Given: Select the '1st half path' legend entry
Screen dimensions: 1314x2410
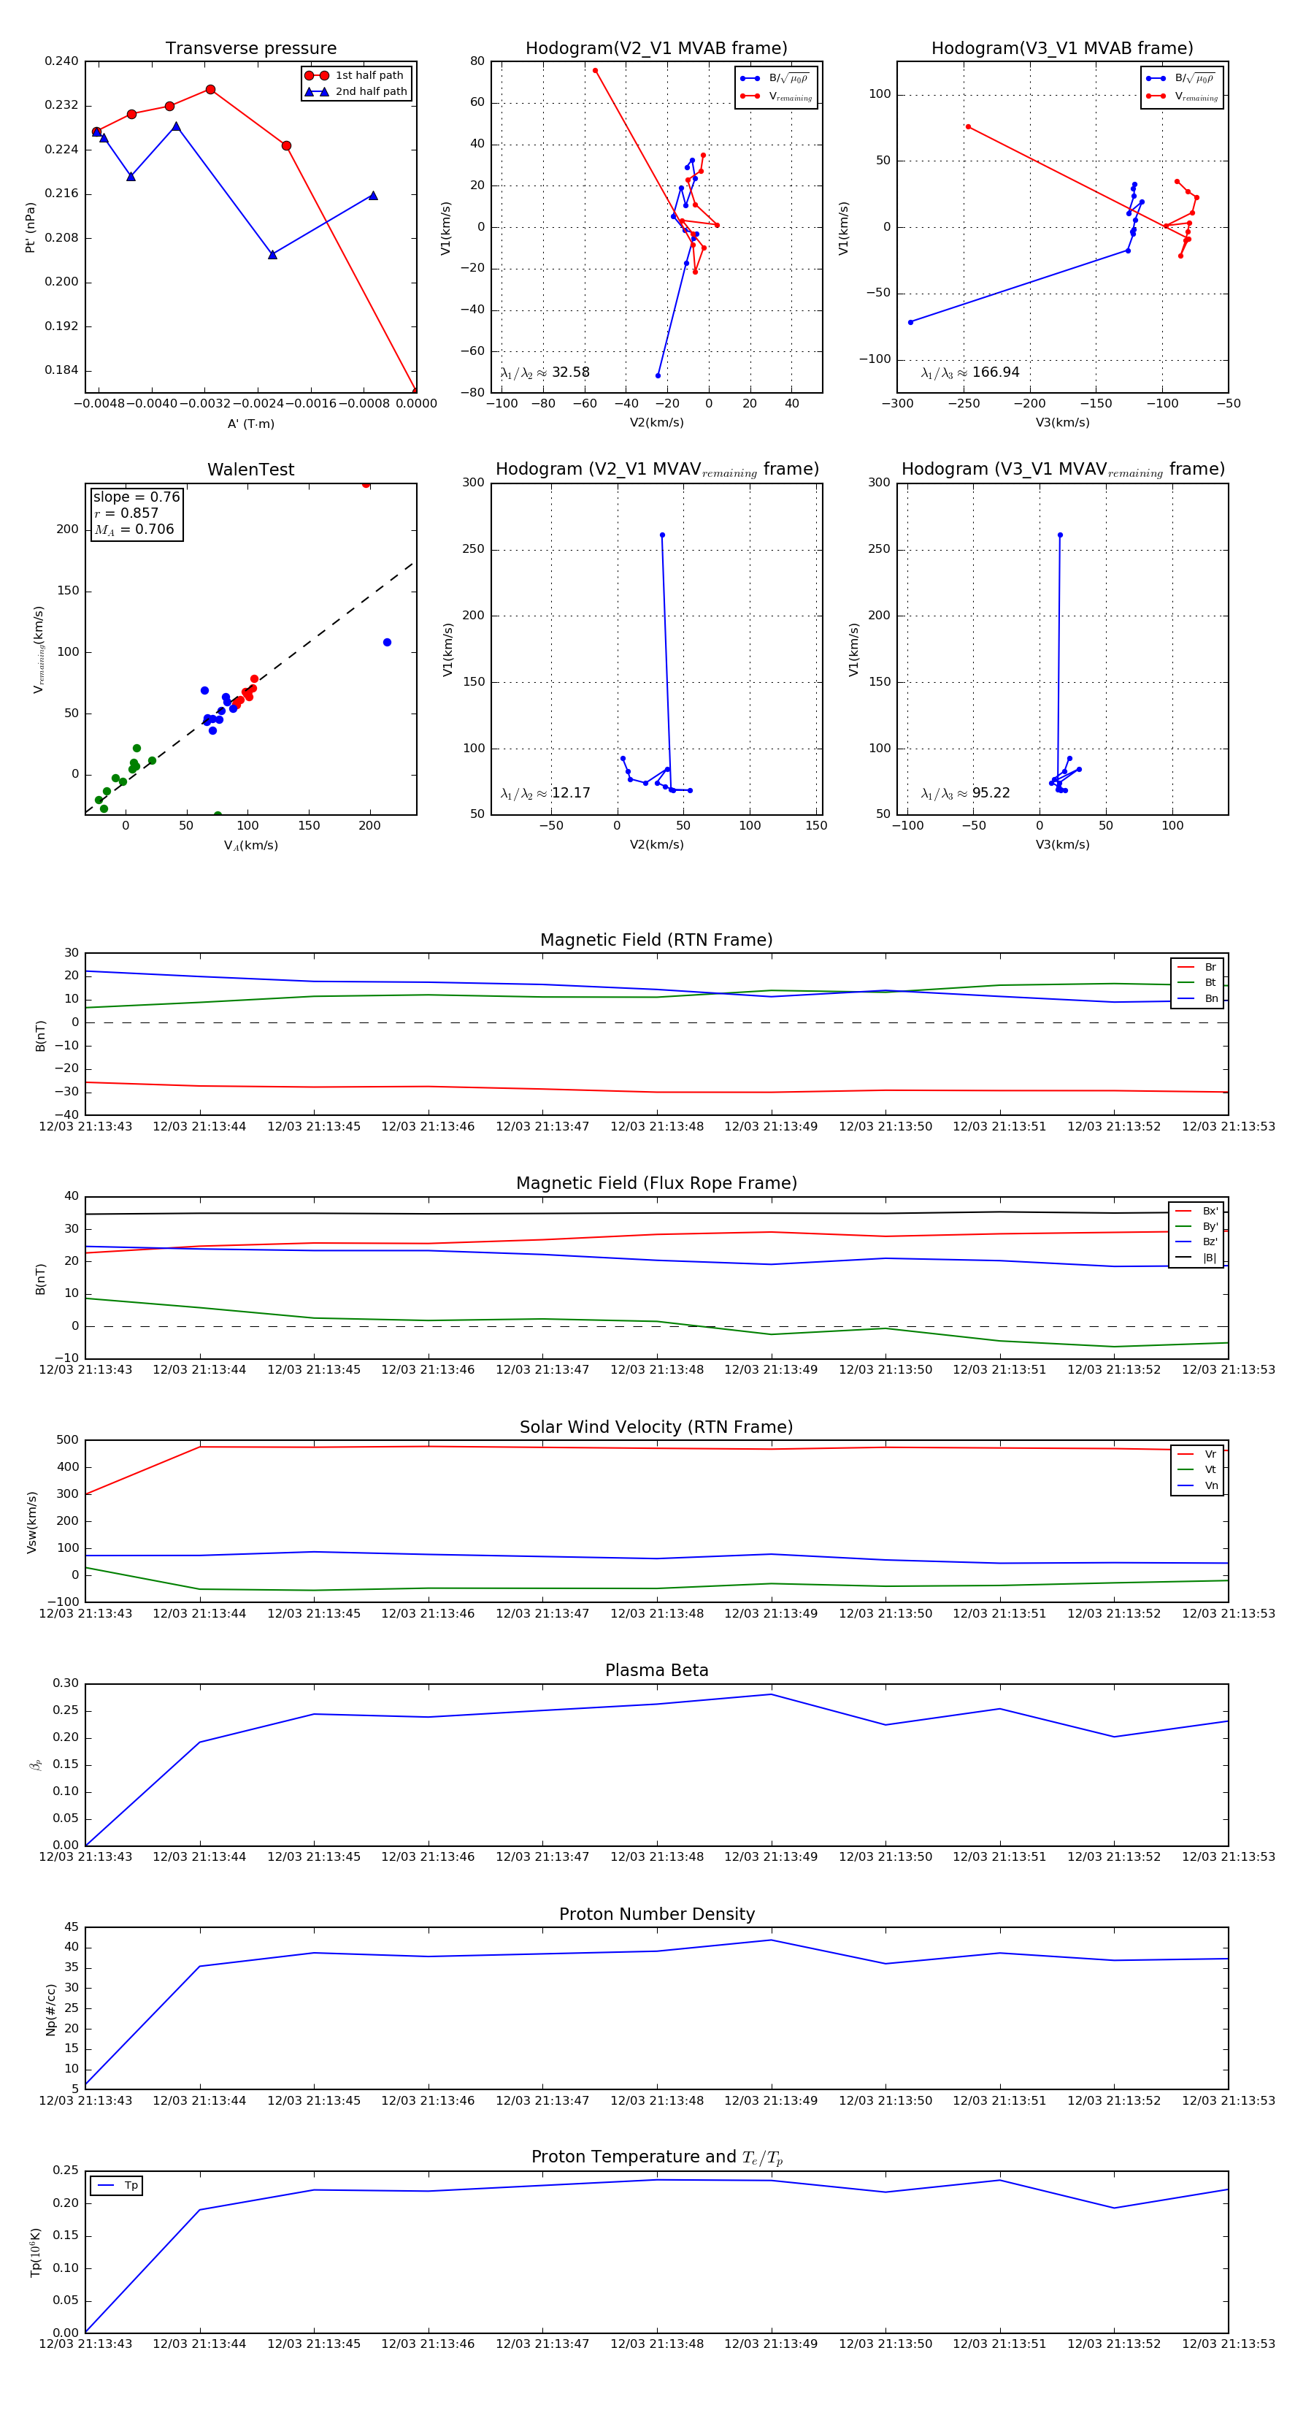Looking at the screenshot, I should 356,76.
